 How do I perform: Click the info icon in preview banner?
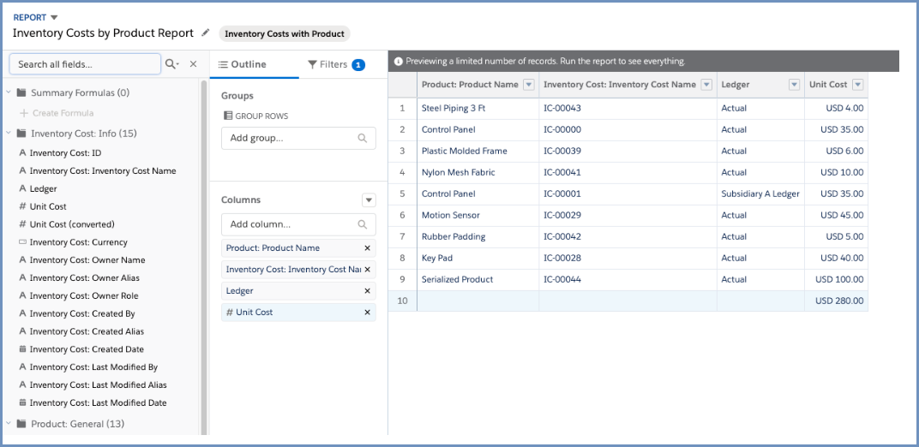[398, 62]
